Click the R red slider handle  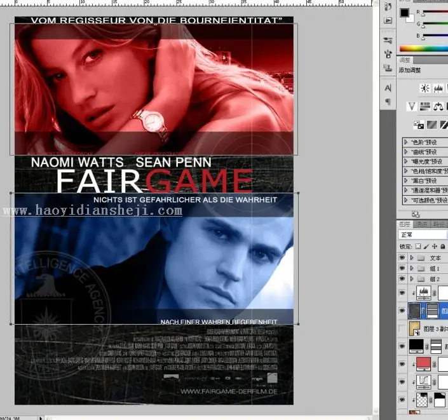(x=423, y=14)
